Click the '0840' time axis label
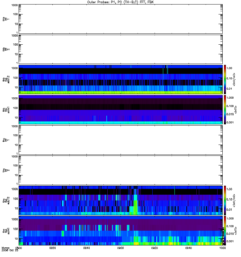Screen dimensions: 241x257 coord(86,248)
